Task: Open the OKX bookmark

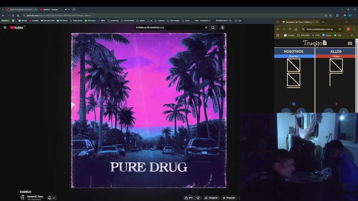Action: click(316, 35)
